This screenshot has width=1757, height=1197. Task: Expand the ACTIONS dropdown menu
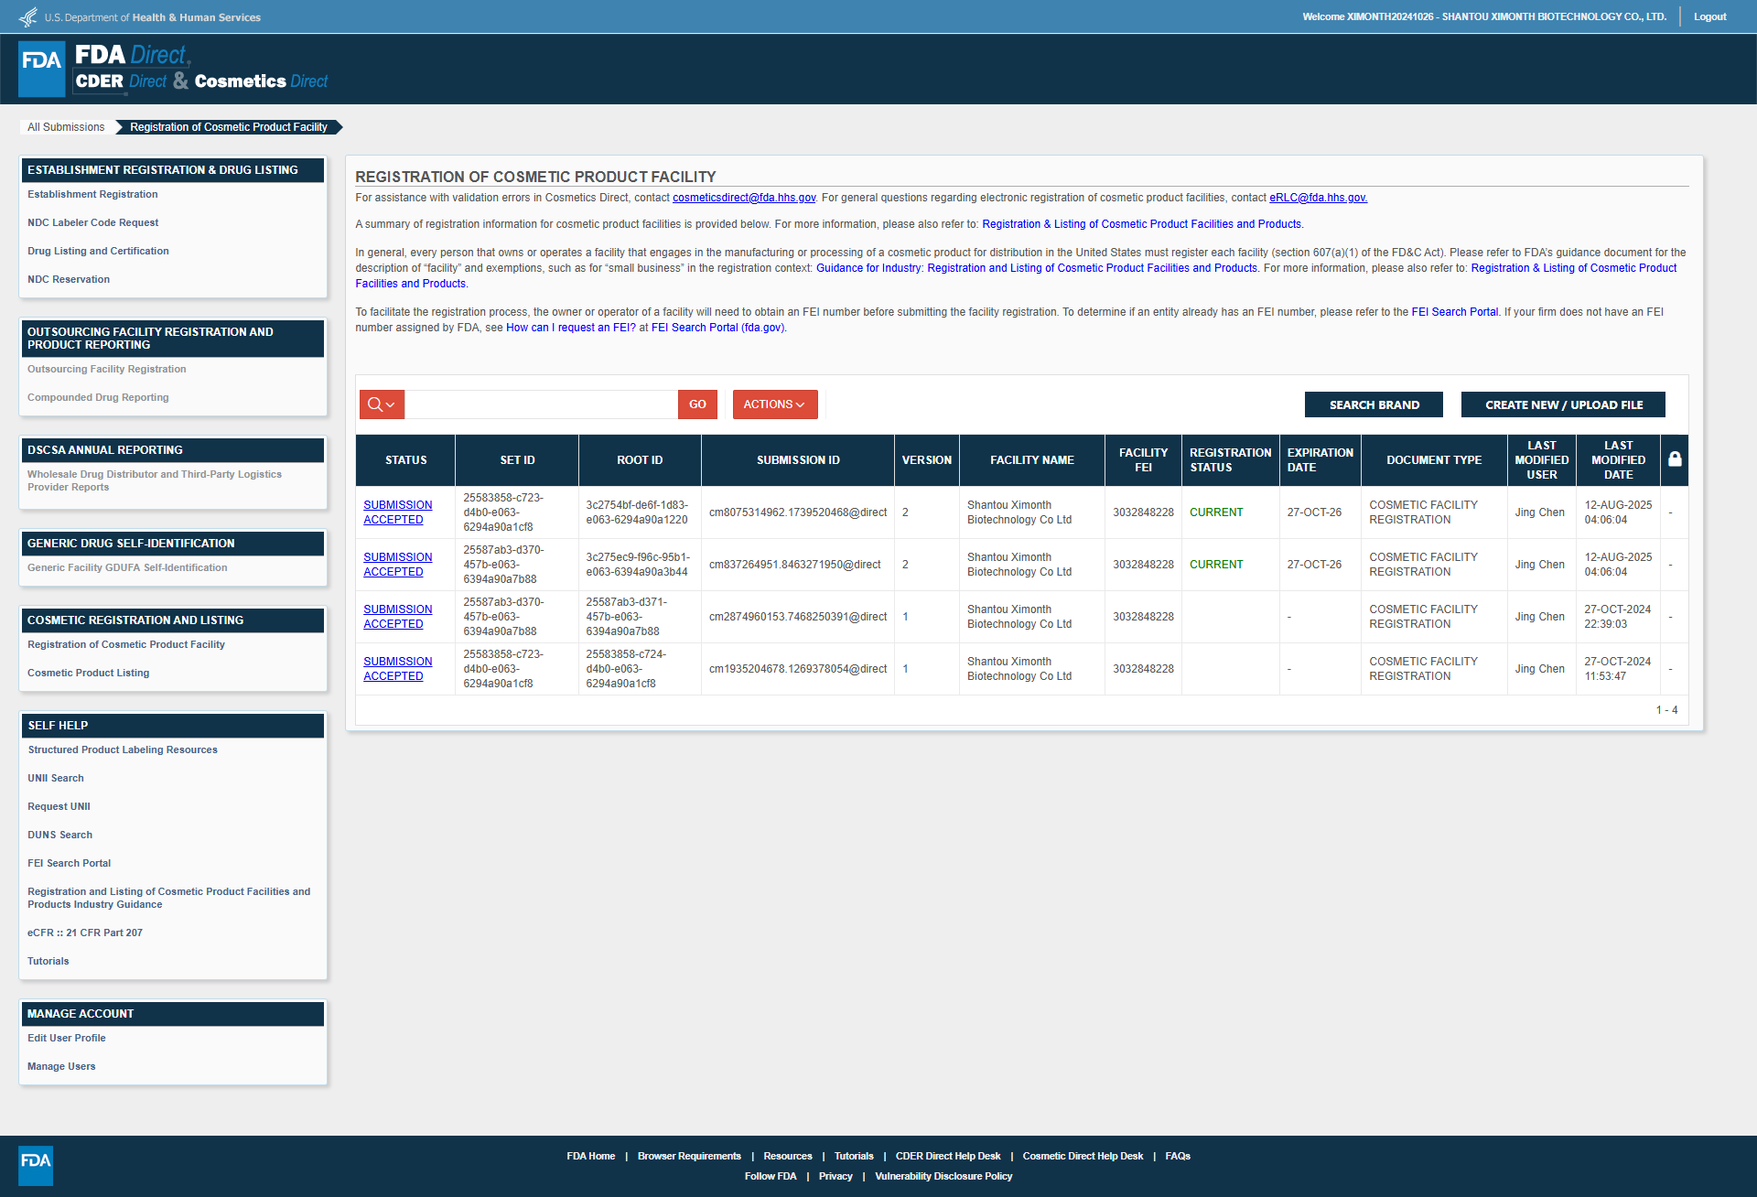click(774, 404)
